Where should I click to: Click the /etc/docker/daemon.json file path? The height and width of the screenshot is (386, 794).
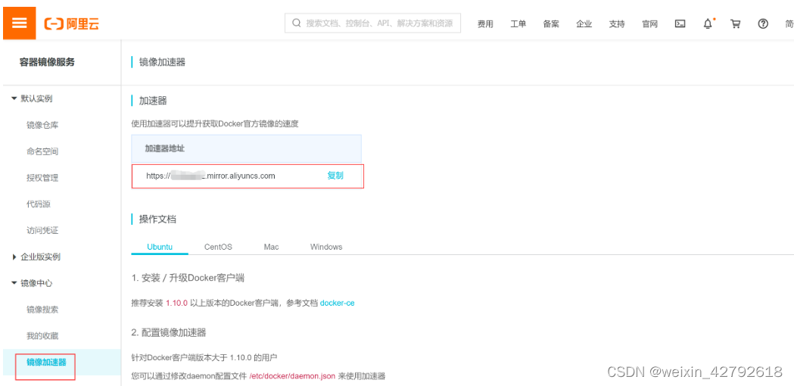click(292, 376)
